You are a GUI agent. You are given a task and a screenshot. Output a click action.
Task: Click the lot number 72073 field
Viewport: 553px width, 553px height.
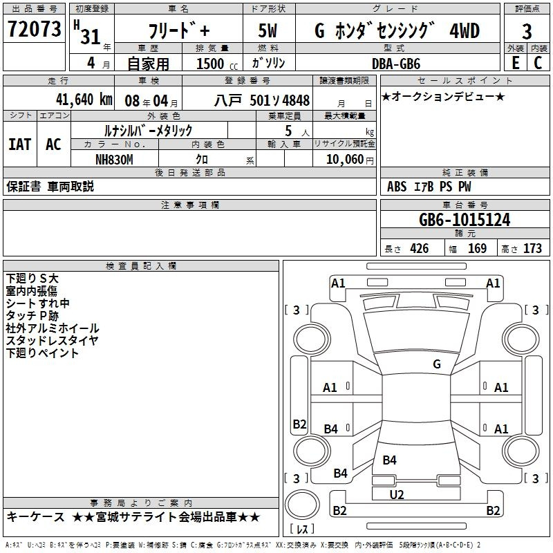tap(34, 29)
